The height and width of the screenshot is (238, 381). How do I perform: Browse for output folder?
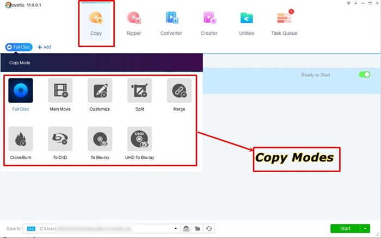(197, 229)
